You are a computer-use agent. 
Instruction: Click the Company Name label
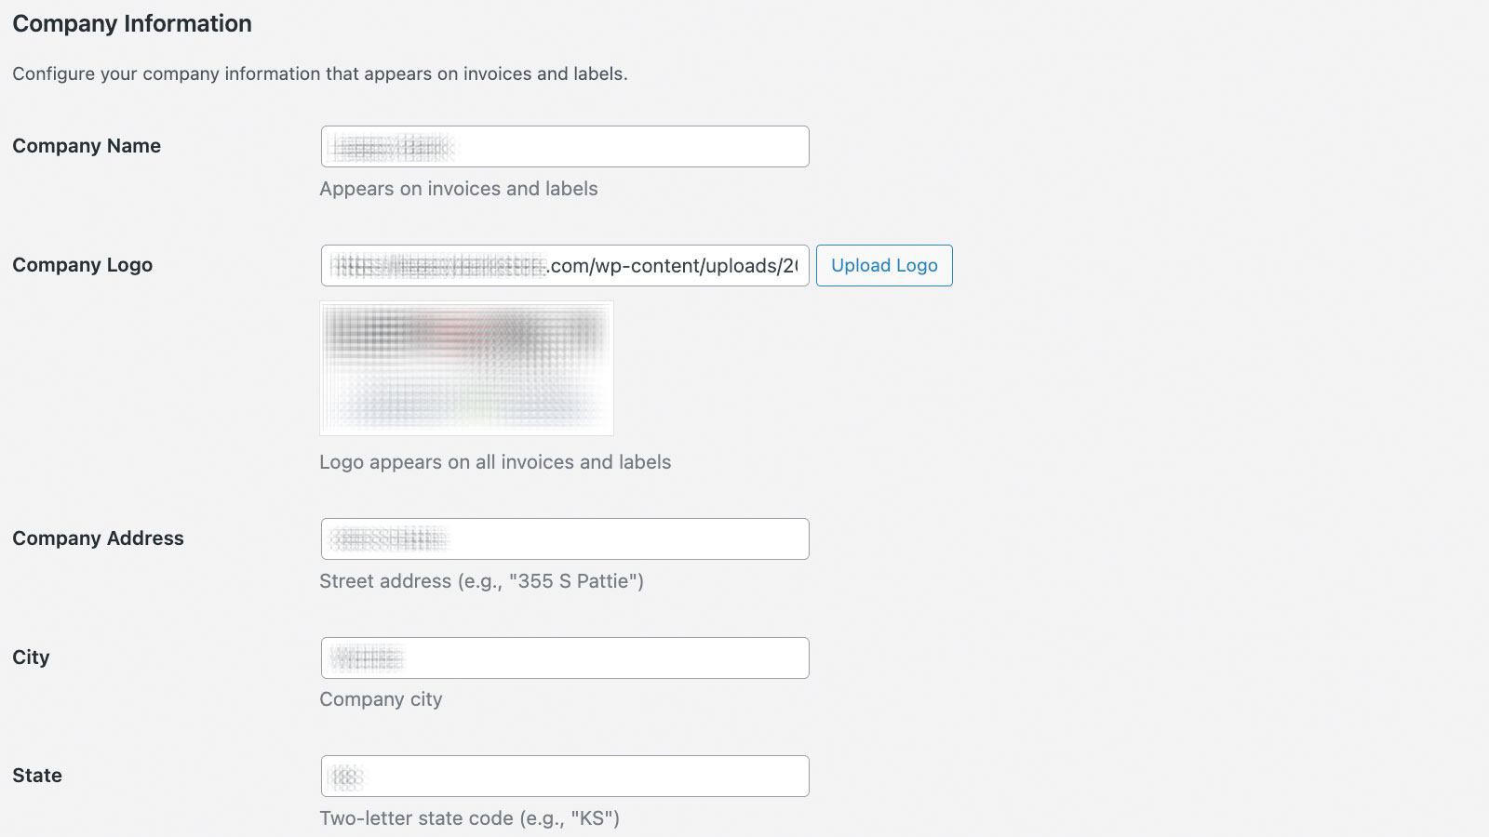[x=86, y=146]
